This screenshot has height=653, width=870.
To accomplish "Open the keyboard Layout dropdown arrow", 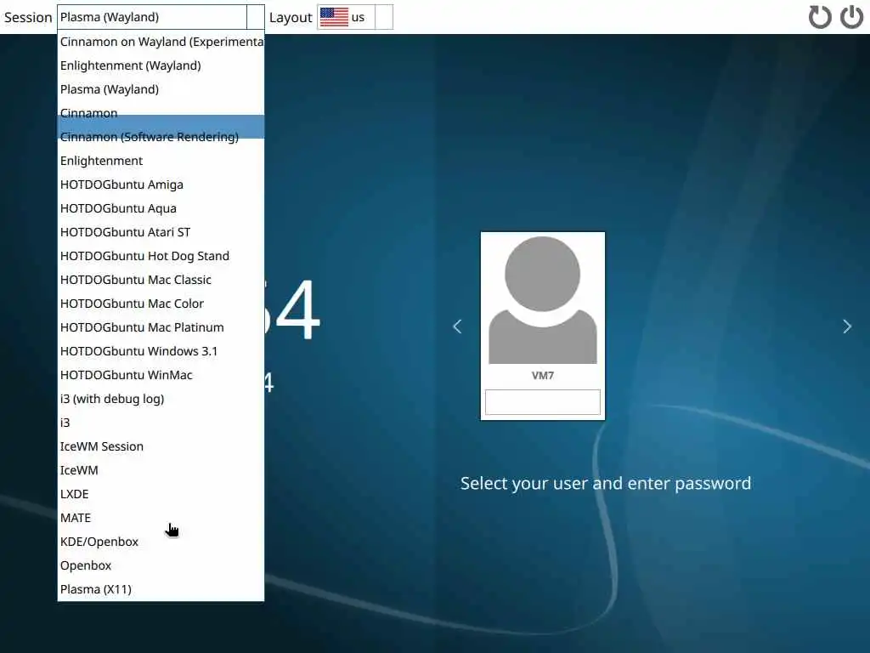I will (x=383, y=17).
